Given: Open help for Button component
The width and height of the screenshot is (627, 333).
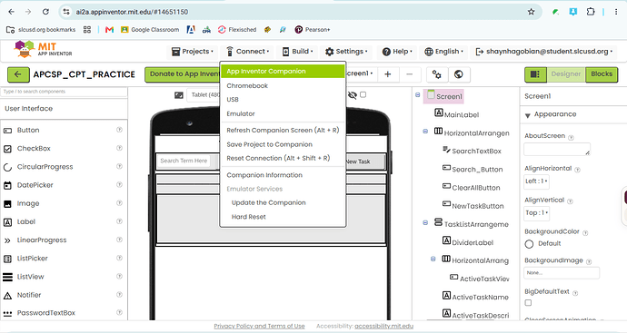Looking at the screenshot, I should (x=119, y=130).
